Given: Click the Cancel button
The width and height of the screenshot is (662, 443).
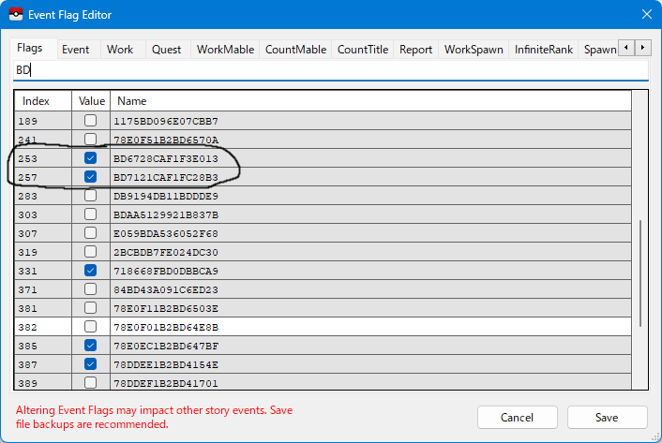Looking at the screenshot, I should [x=517, y=418].
